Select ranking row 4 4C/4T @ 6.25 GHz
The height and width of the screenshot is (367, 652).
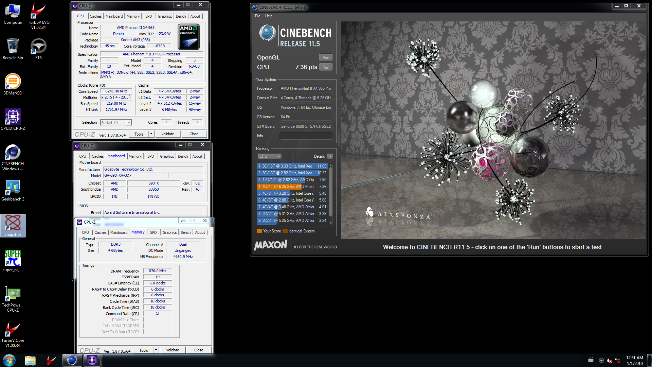(292, 187)
